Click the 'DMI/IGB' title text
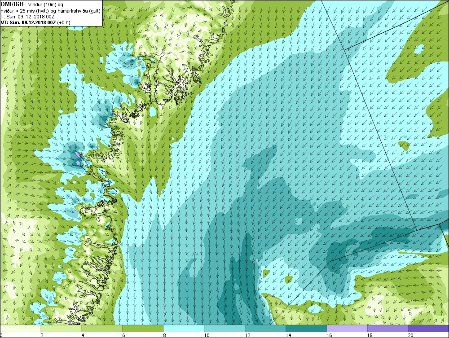449x338 pixels. tap(12, 4)
